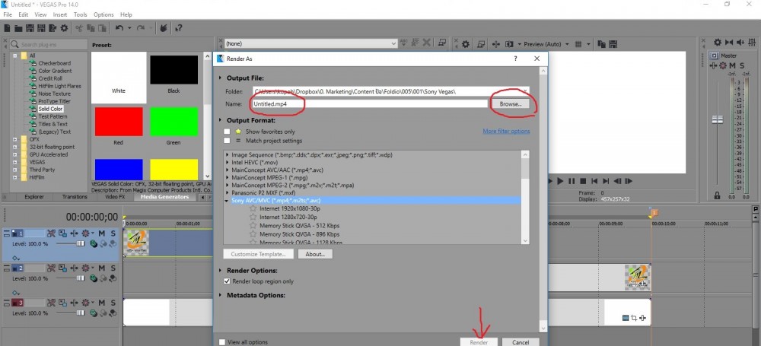Solo video track 2

tap(113, 268)
